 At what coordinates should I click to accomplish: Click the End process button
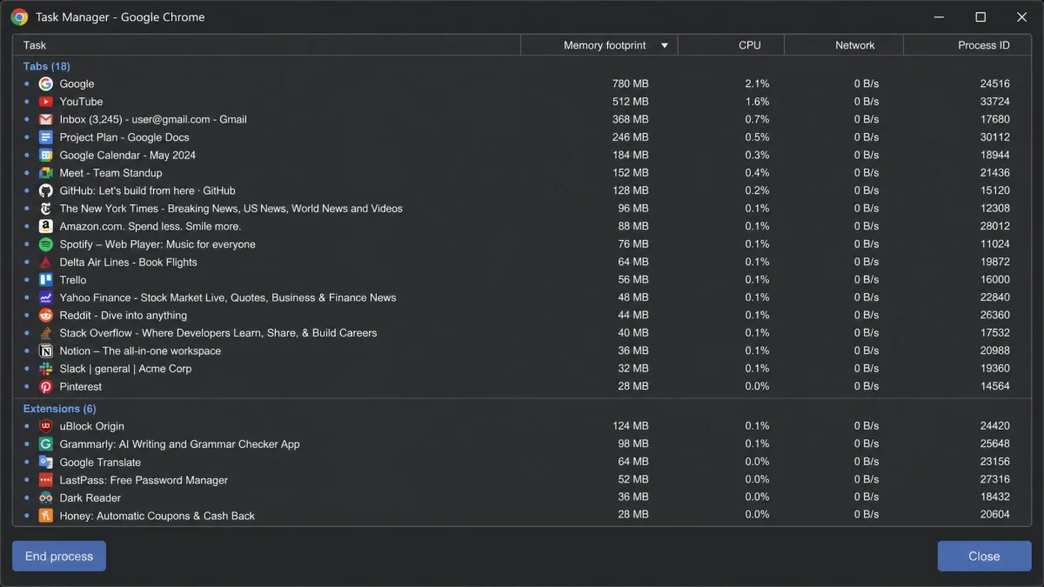(x=59, y=557)
